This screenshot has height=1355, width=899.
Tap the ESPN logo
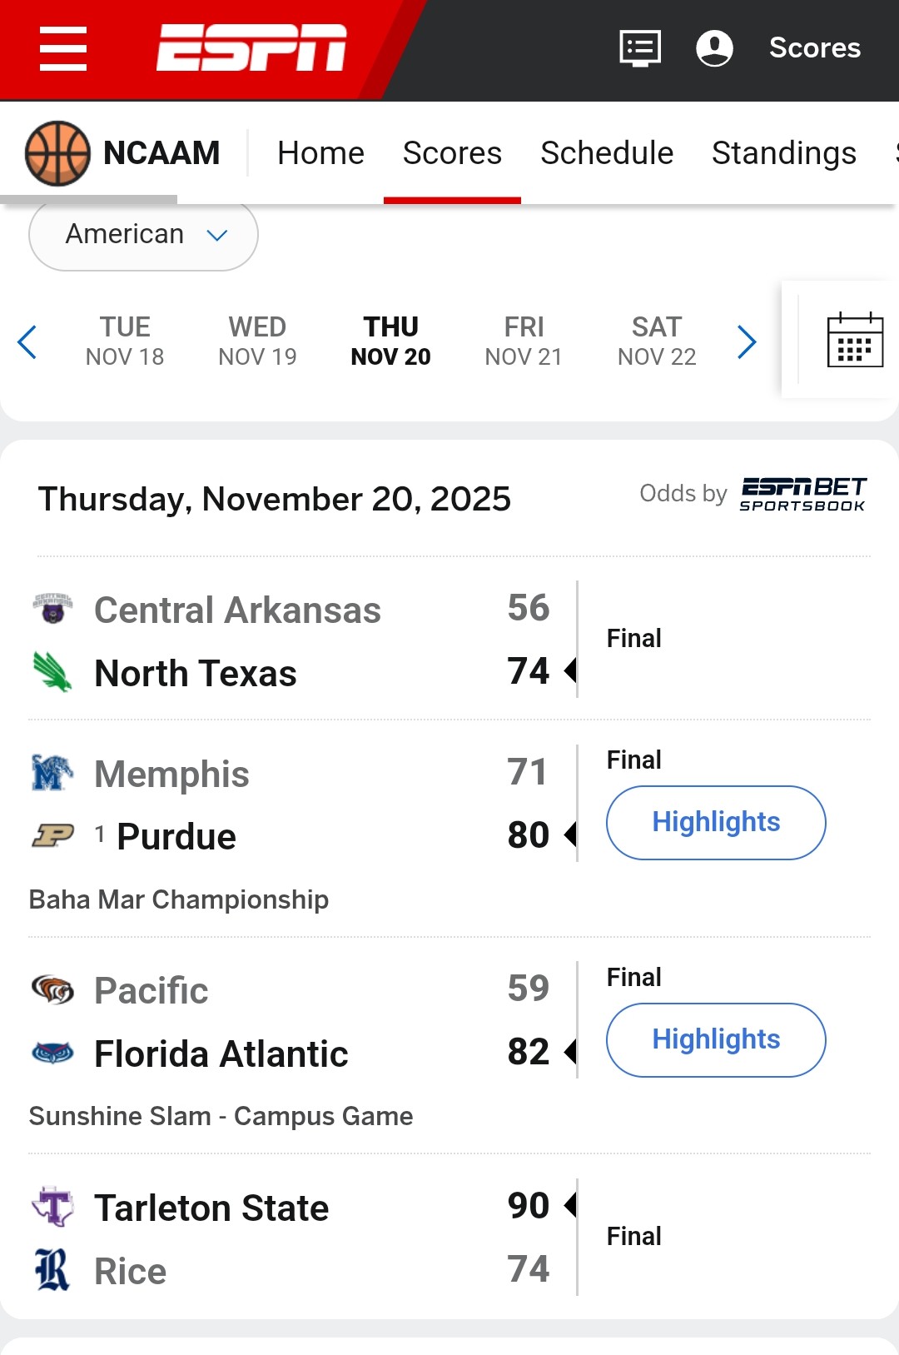(251, 47)
